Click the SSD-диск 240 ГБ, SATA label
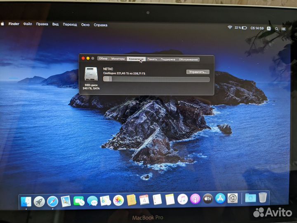 [91, 87]
